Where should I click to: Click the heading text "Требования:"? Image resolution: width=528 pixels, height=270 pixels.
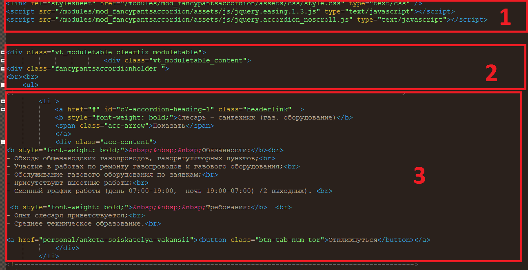coord(229,207)
